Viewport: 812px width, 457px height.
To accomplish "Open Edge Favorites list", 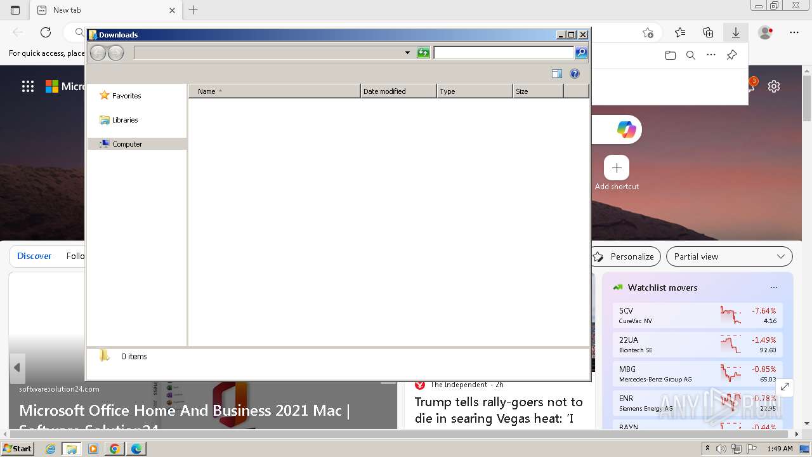I will tap(680, 32).
